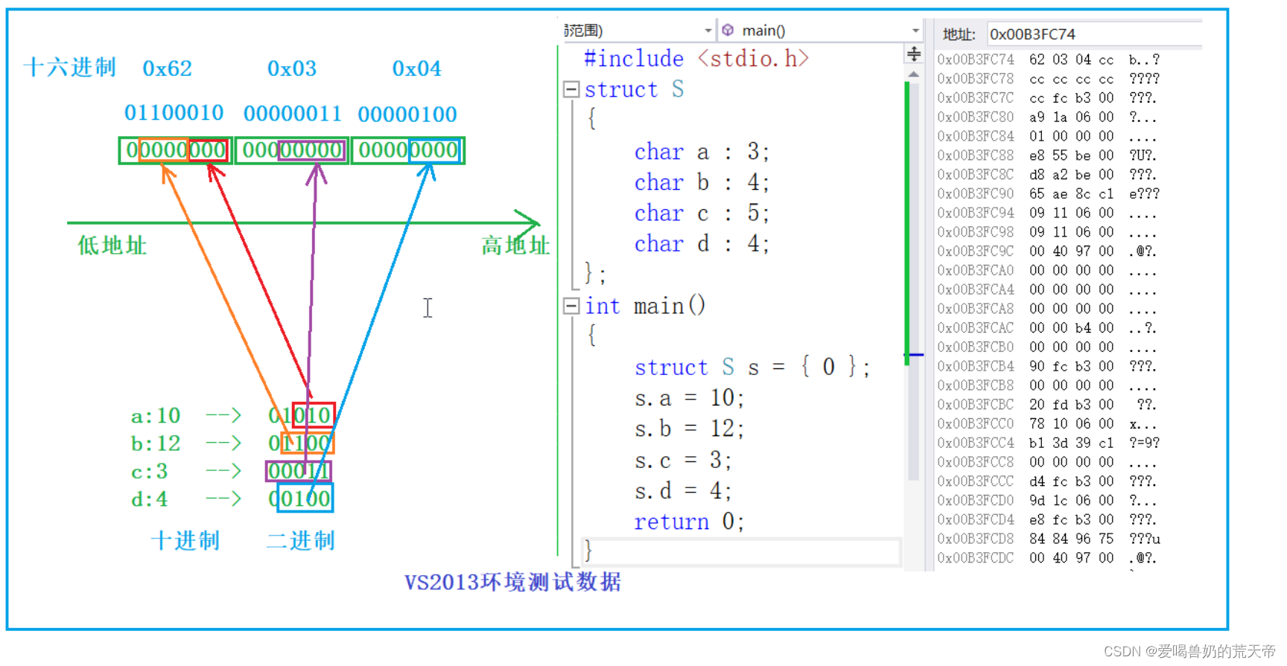Click the 's.d = 4;' statement

click(x=683, y=491)
